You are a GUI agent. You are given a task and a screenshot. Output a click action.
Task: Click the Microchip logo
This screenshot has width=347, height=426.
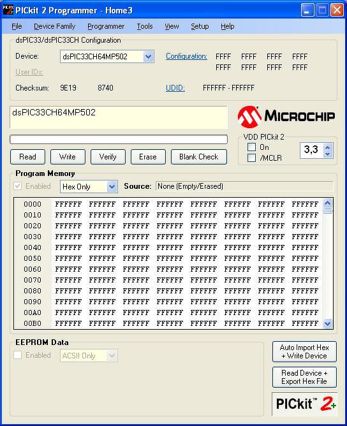286,117
